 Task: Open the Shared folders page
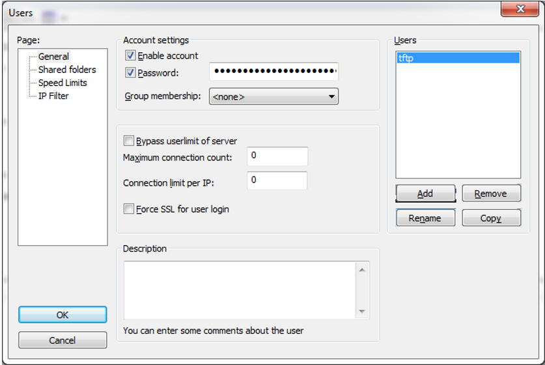66,70
